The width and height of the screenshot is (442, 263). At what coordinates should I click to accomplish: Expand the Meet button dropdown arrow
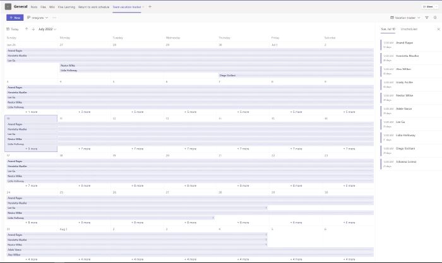436,6
